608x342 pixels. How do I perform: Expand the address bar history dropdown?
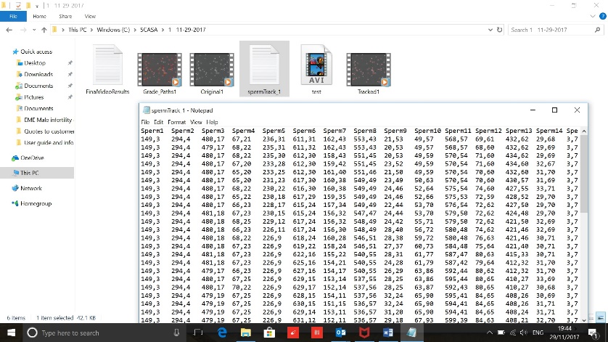point(490,30)
